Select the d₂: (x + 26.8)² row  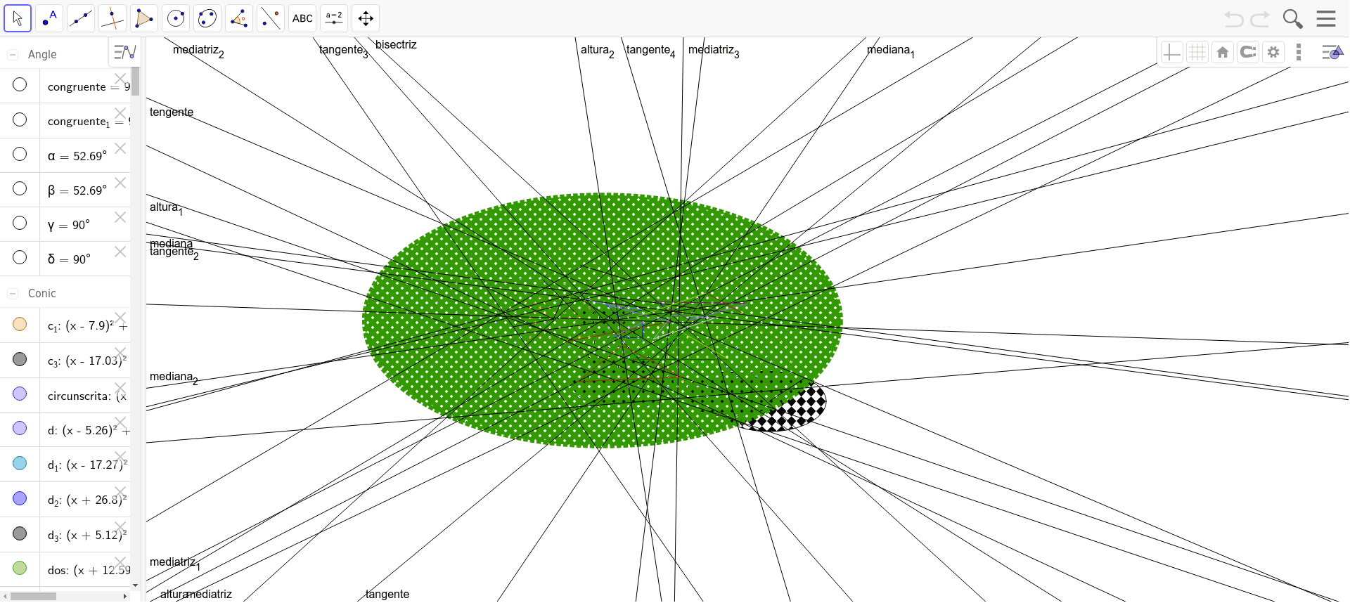(65, 500)
